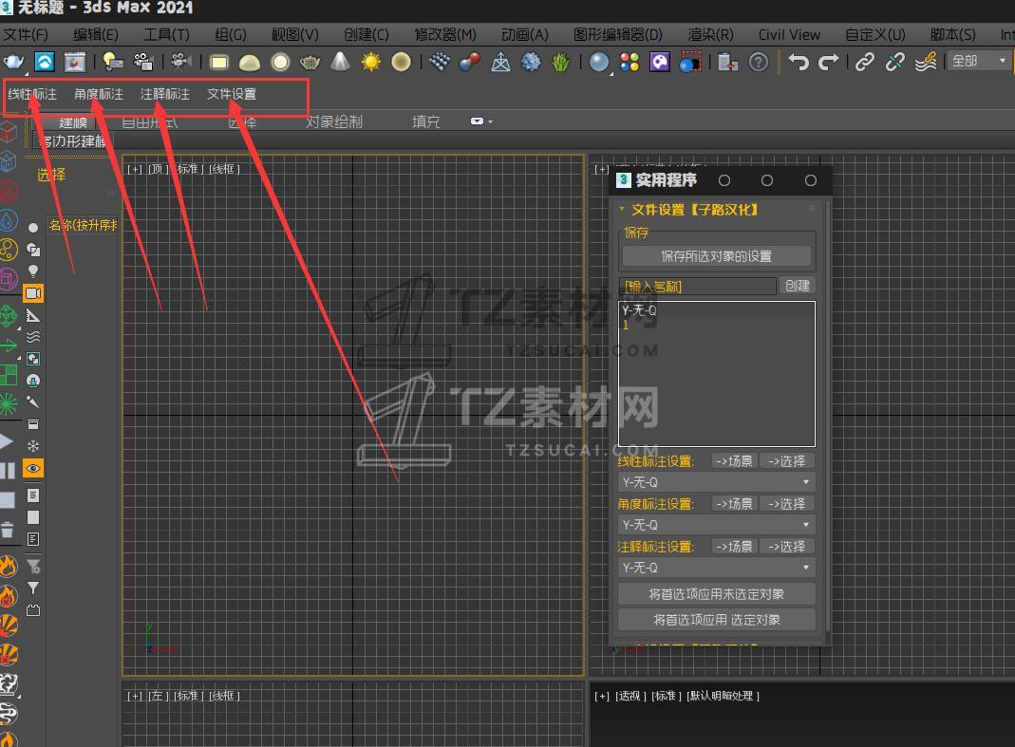Click the purple render environment icon
The image size is (1015, 747).
click(x=660, y=62)
